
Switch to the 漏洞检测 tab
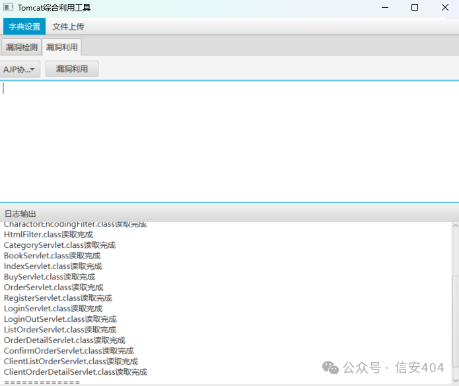[21, 47]
